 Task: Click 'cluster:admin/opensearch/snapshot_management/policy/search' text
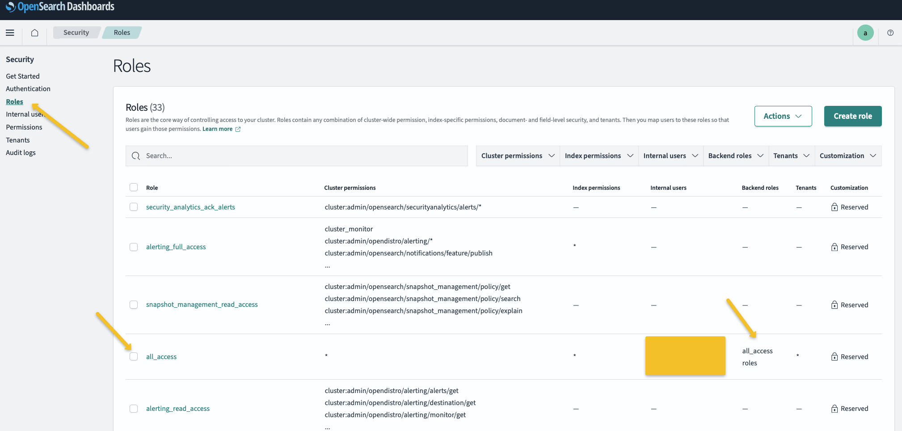pyautogui.click(x=422, y=299)
